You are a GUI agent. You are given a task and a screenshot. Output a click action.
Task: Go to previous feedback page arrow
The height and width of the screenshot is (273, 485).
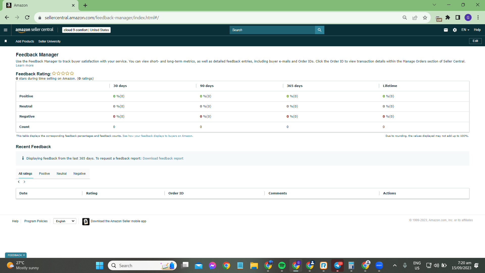click(19, 182)
